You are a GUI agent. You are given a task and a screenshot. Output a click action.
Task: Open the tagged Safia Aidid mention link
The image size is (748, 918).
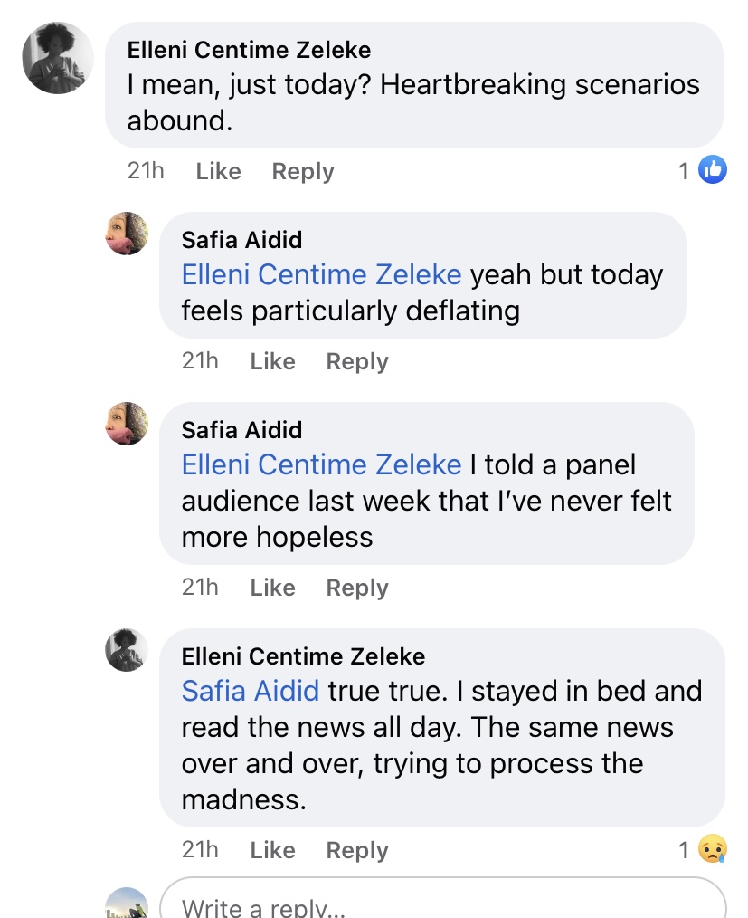[x=251, y=691]
